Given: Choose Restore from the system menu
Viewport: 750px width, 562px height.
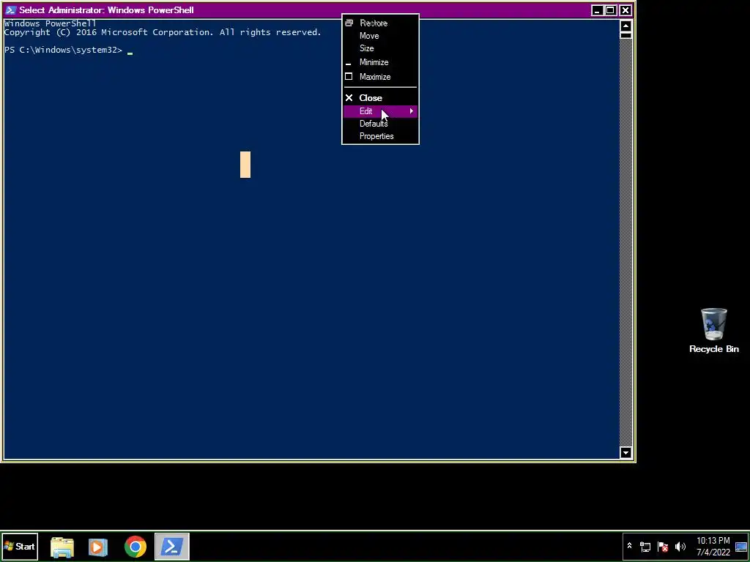Looking at the screenshot, I should point(380,23).
